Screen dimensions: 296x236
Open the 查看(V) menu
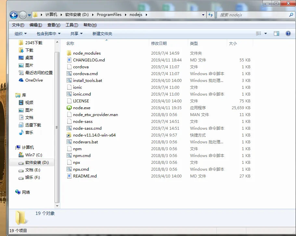(54, 25)
